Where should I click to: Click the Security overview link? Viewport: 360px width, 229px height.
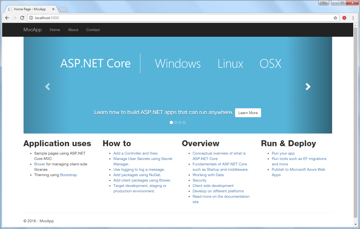point(199,180)
